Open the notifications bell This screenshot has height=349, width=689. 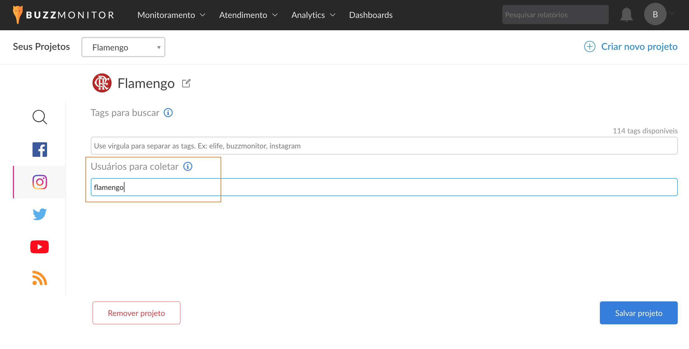click(626, 15)
